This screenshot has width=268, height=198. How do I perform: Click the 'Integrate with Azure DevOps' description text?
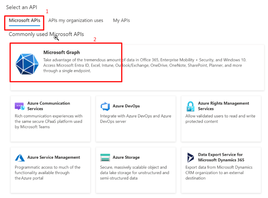point(135,119)
